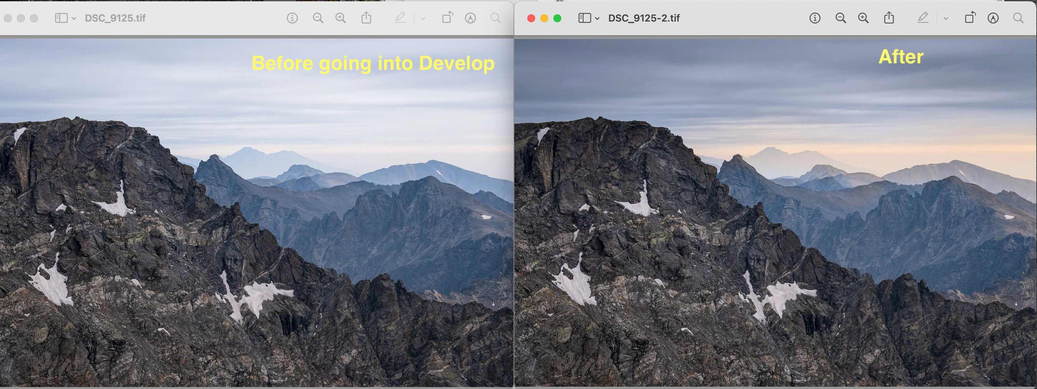Image resolution: width=1037 pixels, height=389 pixels.
Task: Show info inspector for DSC_9125.tif
Action: (x=292, y=18)
